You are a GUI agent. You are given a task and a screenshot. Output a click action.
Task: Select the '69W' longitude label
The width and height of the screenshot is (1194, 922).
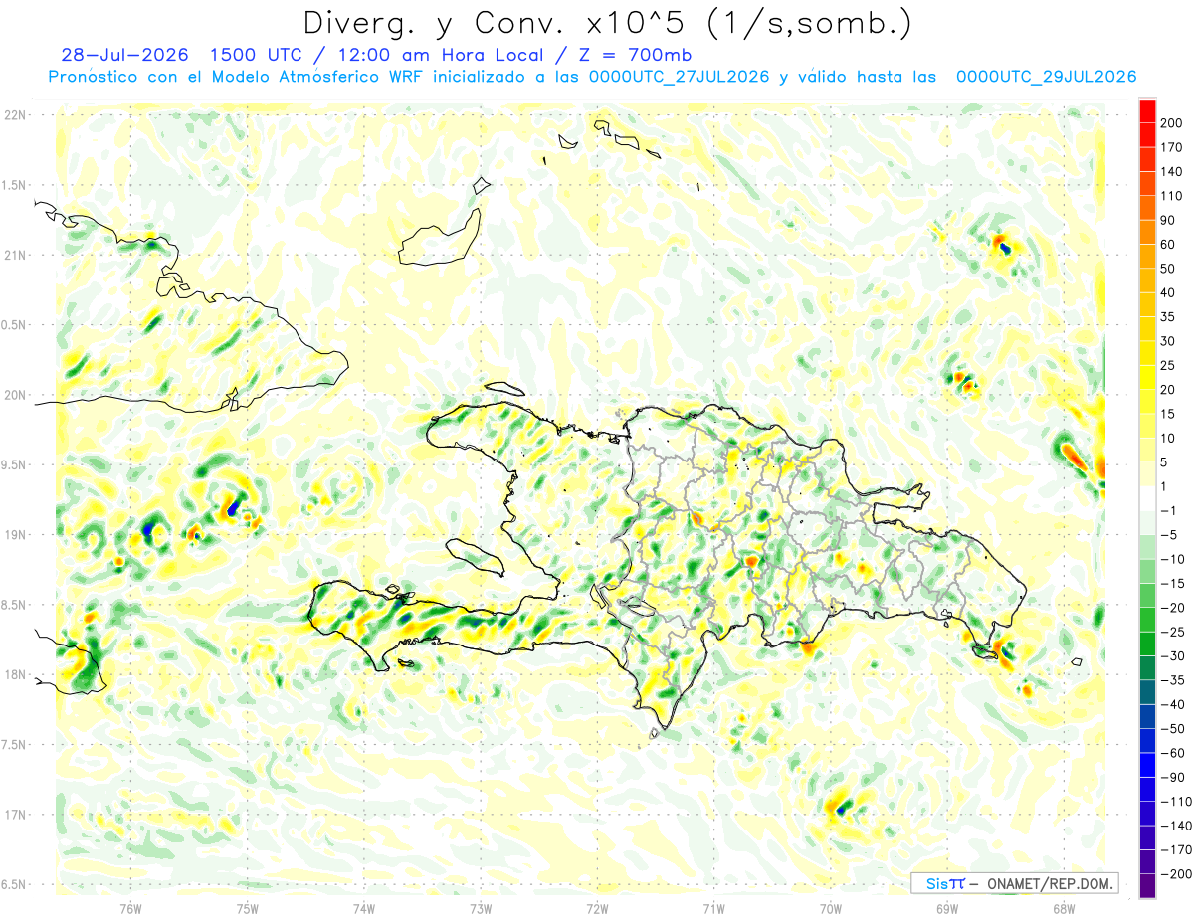[947, 908]
